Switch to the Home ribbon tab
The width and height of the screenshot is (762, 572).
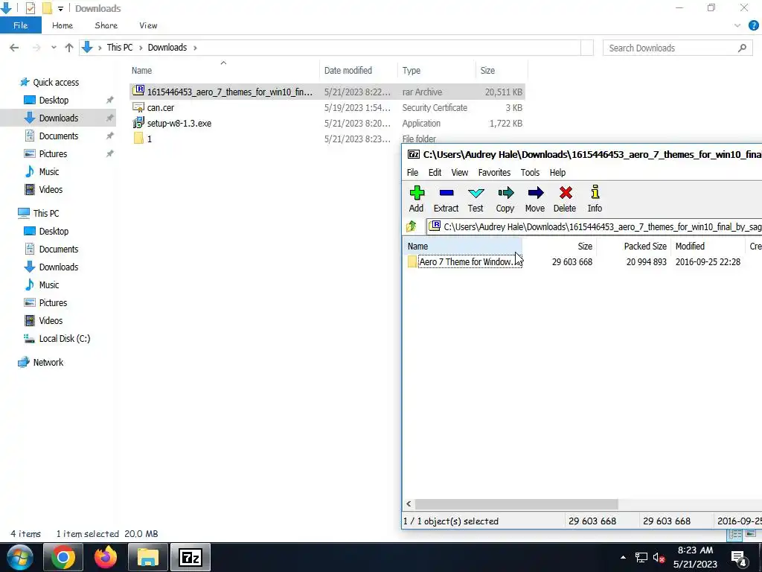tap(63, 25)
